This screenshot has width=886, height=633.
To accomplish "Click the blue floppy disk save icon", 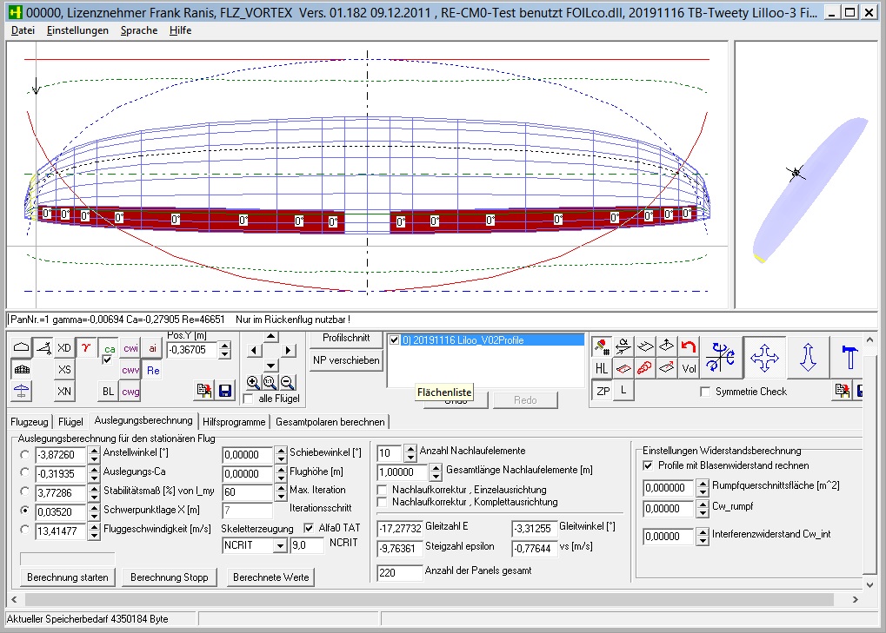I will pyautogui.click(x=225, y=392).
